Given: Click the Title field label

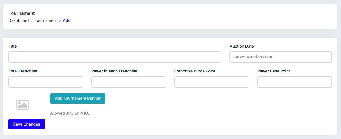Looking at the screenshot, I should (x=13, y=46).
